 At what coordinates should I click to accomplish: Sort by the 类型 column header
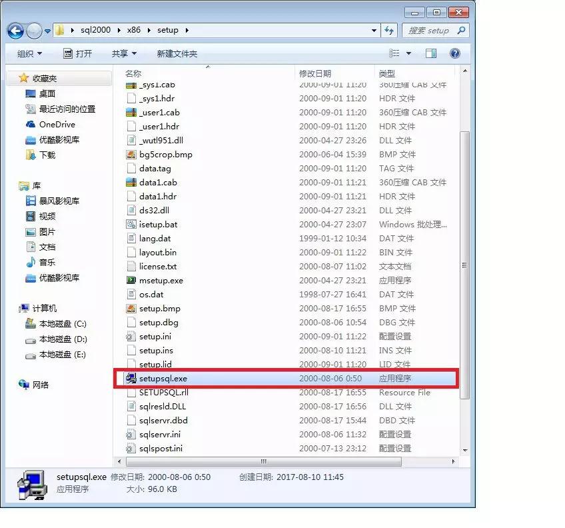[386, 73]
